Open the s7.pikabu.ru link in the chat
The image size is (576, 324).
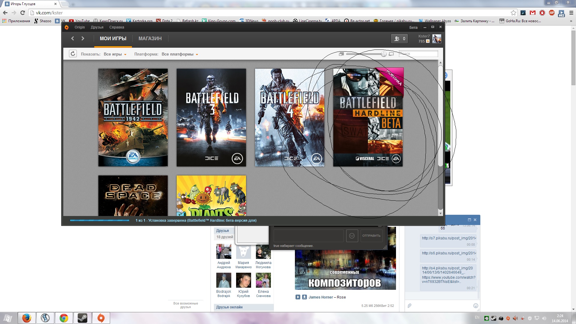click(449, 238)
